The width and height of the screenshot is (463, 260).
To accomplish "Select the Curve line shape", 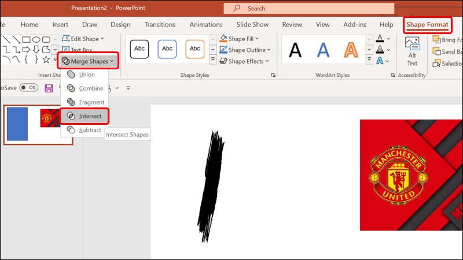I will coord(16,60).
